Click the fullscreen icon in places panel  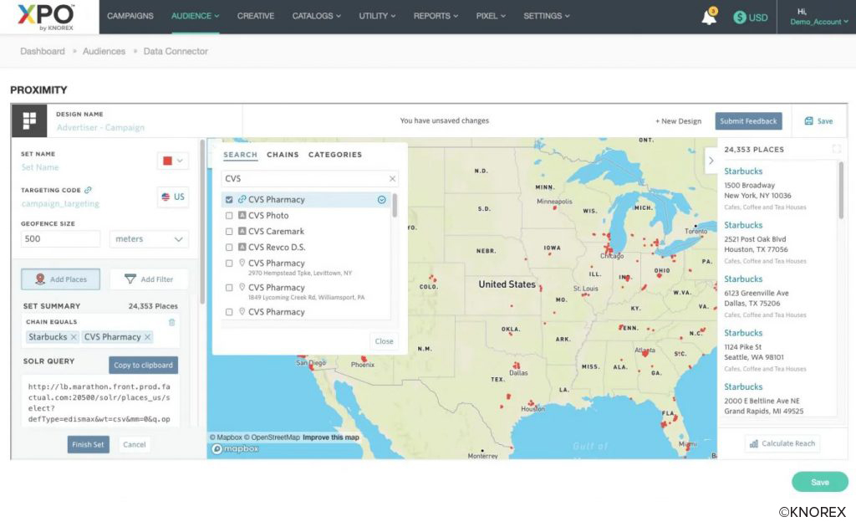[837, 150]
